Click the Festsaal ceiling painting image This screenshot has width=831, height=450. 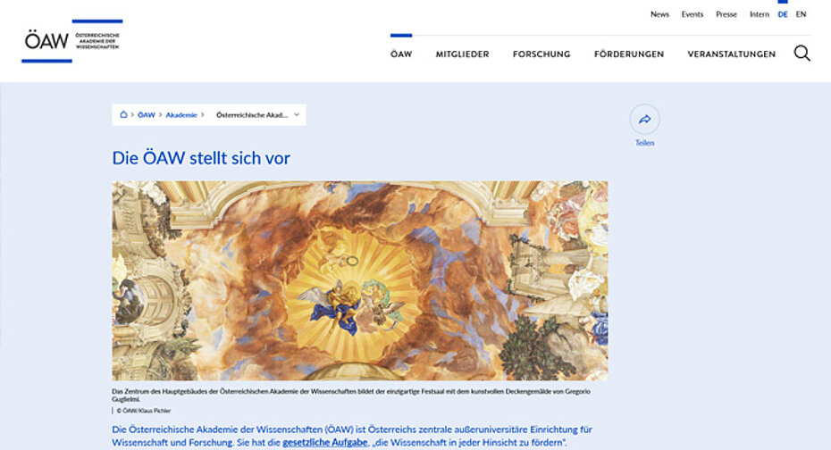[x=359, y=281]
